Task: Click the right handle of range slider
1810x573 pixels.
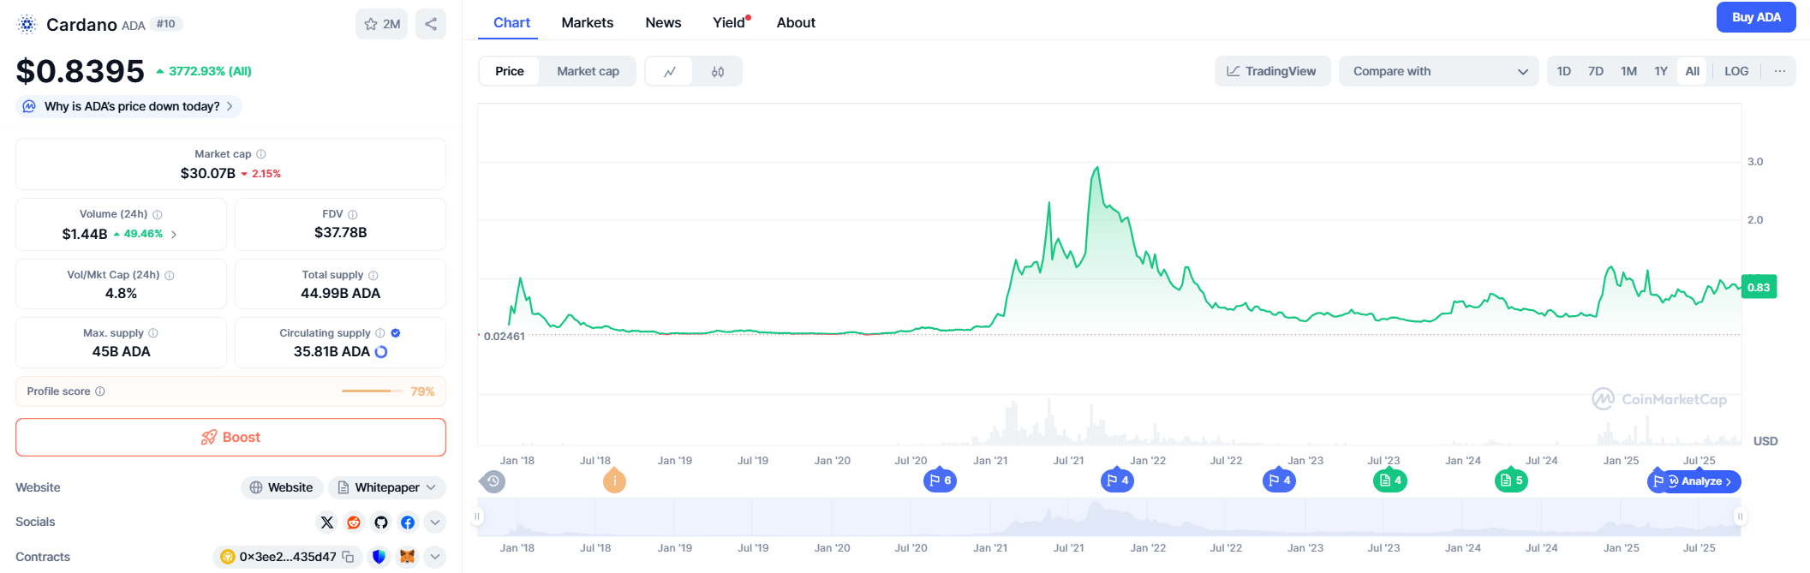Action: tap(1740, 516)
